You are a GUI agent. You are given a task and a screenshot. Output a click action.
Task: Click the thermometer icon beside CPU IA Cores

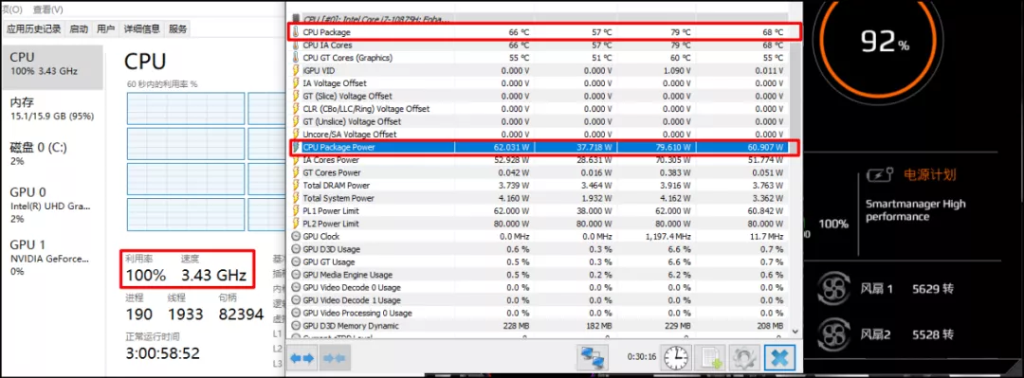click(296, 45)
